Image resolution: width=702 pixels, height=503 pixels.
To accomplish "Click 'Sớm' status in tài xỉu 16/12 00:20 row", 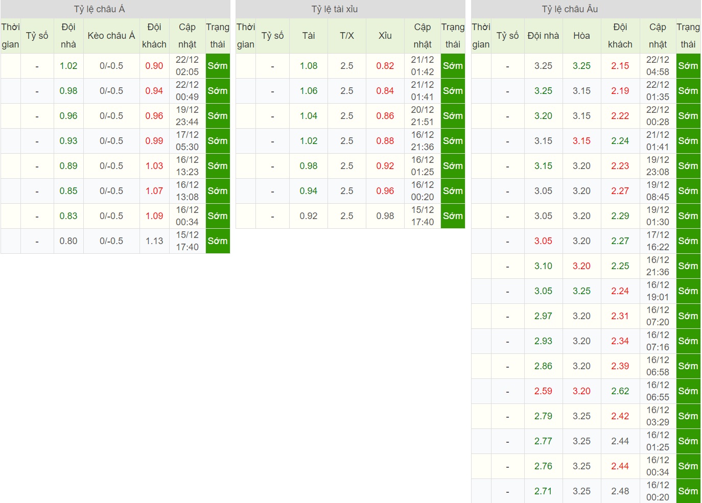I will (x=453, y=191).
